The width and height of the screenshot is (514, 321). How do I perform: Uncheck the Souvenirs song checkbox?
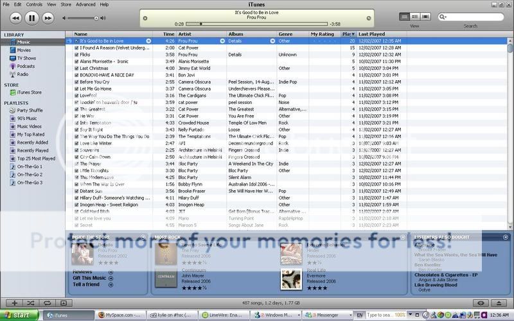[x=76, y=150]
